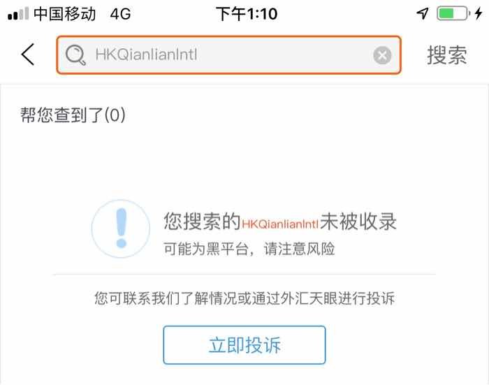Tap the 4G network indicator
Screen dimensions: 489x385
pos(120,14)
